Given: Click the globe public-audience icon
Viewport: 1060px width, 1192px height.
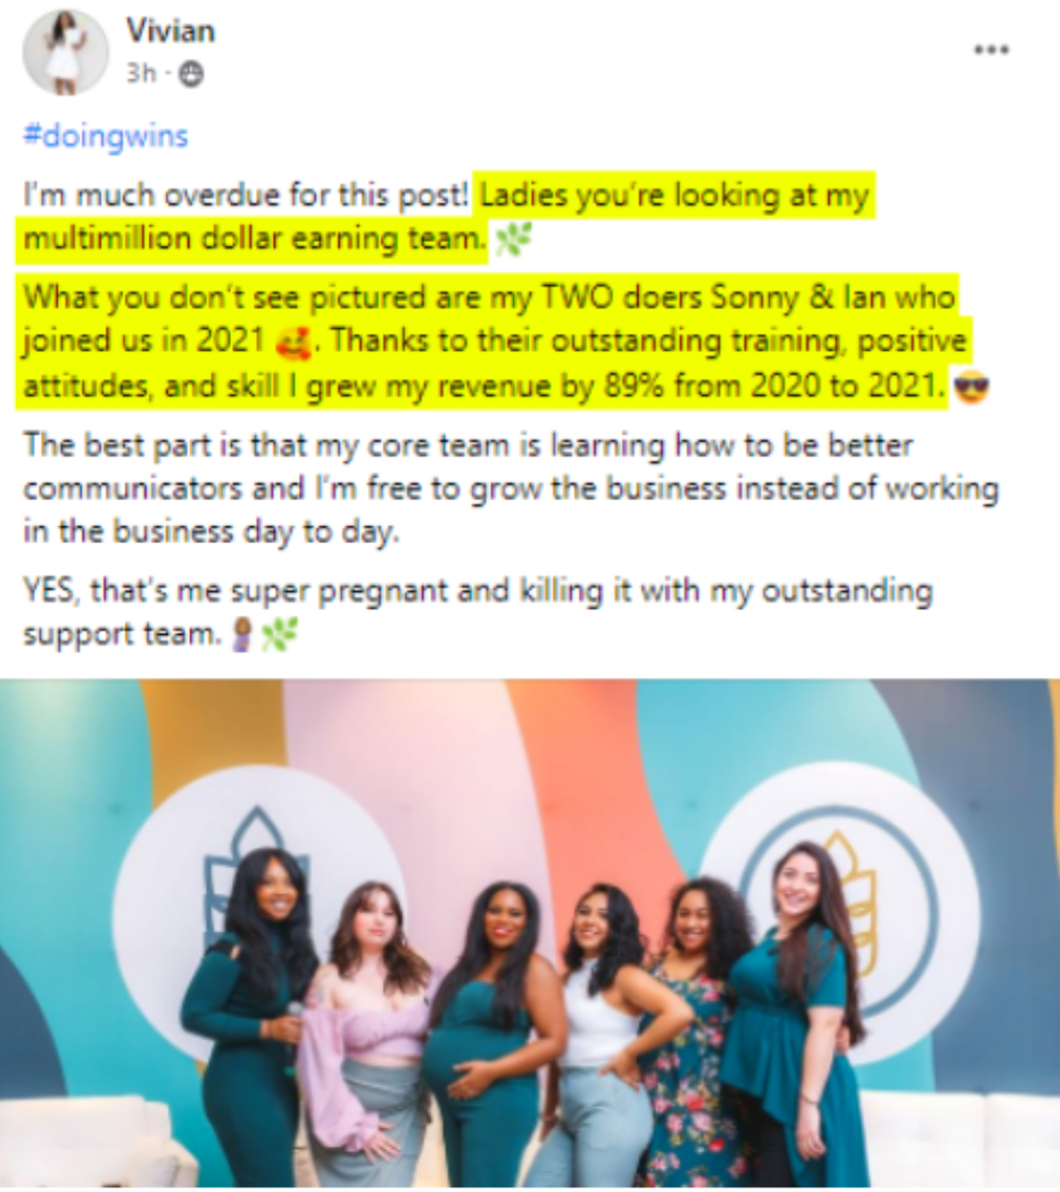Looking at the screenshot, I should click(190, 75).
